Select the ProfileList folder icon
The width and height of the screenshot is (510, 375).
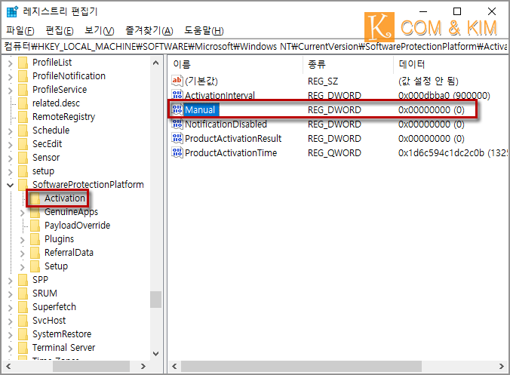[23, 63]
